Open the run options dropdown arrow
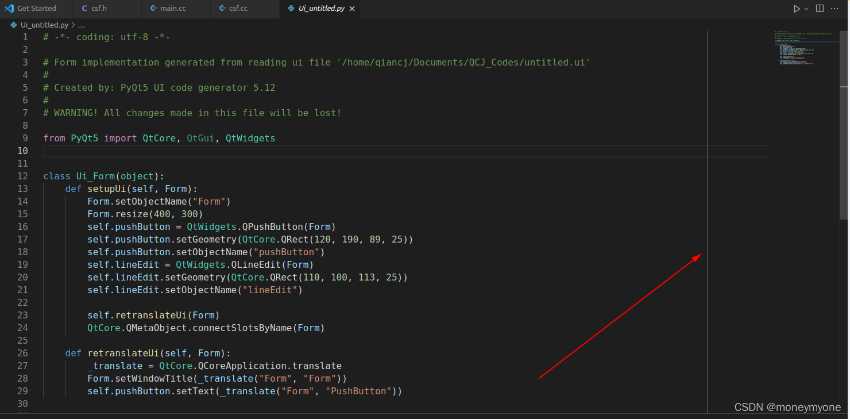 [x=806, y=9]
